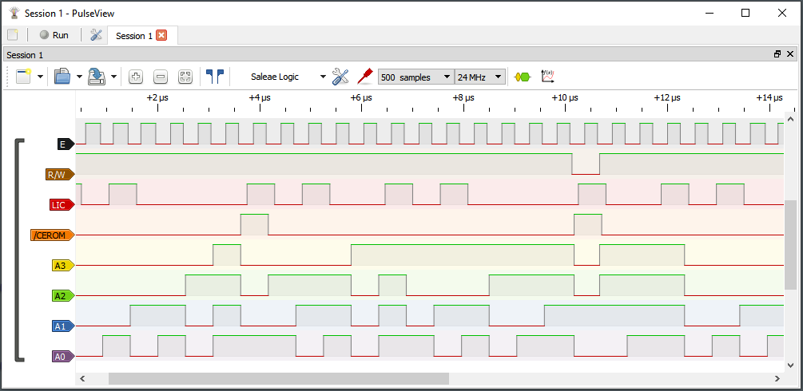This screenshot has width=803, height=391.
Task: Click the horizontal scrollbar thumb
Action: coord(278,378)
